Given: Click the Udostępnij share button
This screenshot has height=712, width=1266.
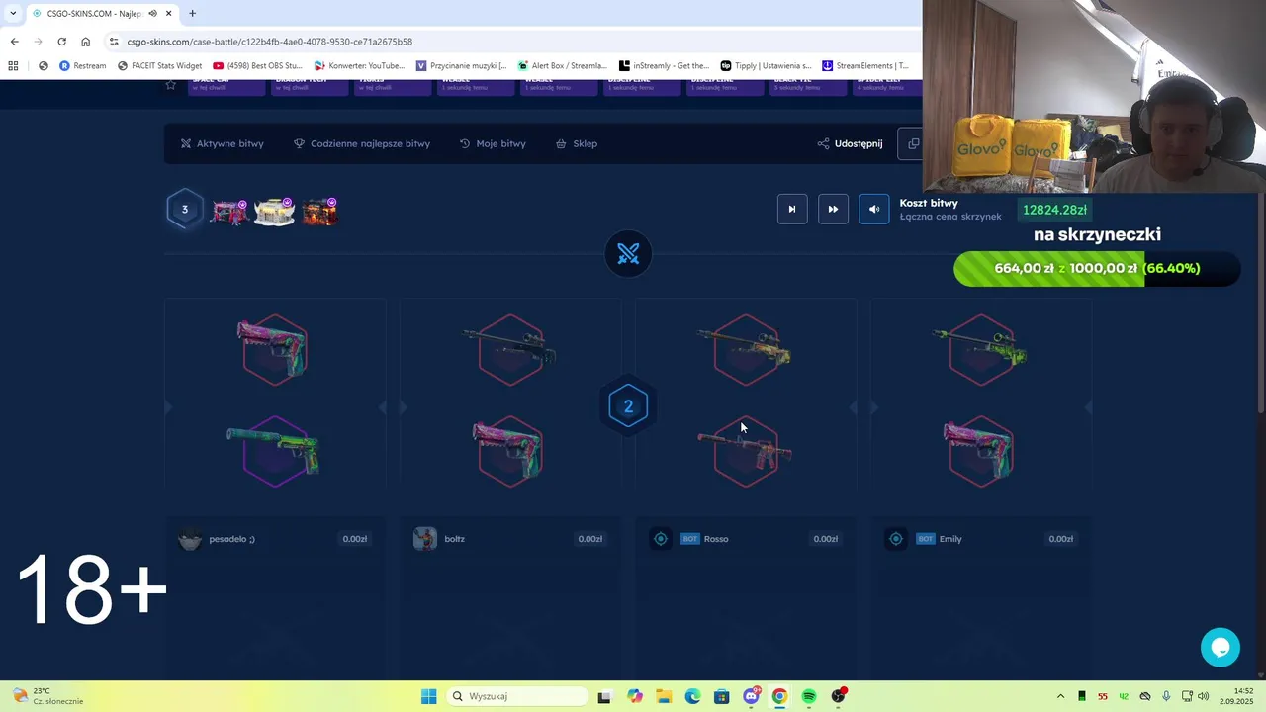Looking at the screenshot, I should [x=850, y=143].
